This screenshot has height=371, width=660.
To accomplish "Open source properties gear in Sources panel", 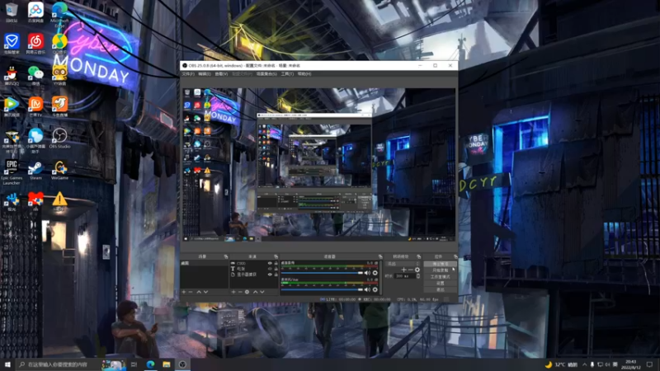I will (x=247, y=292).
